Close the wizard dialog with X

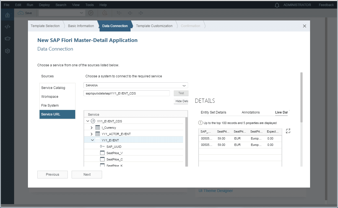304,26
